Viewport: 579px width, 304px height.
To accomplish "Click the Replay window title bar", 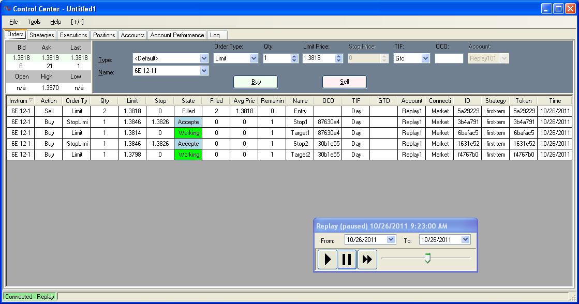I will (x=395, y=226).
